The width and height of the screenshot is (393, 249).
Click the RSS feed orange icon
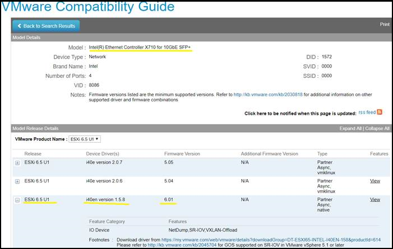pos(380,112)
